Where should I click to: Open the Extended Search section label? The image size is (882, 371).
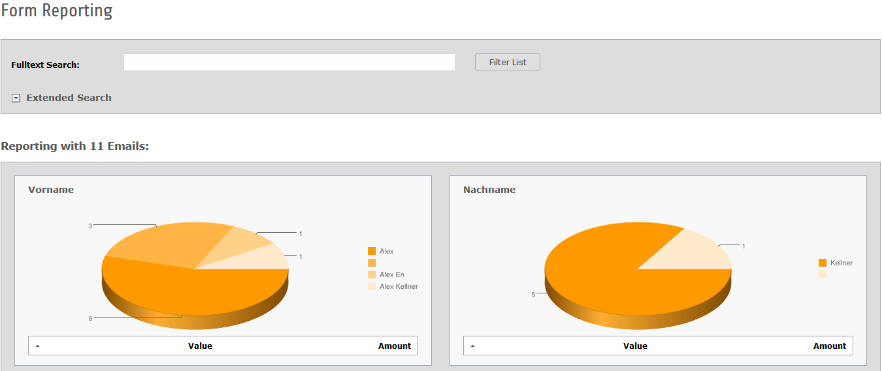69,98
